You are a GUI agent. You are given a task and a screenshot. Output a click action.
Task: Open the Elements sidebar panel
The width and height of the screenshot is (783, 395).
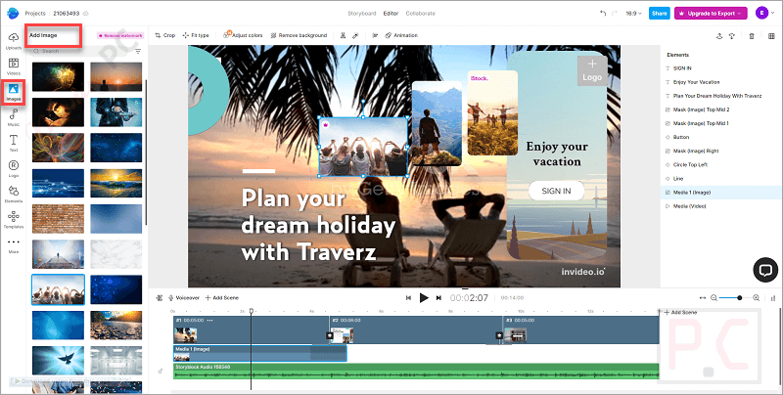[14, 194]
